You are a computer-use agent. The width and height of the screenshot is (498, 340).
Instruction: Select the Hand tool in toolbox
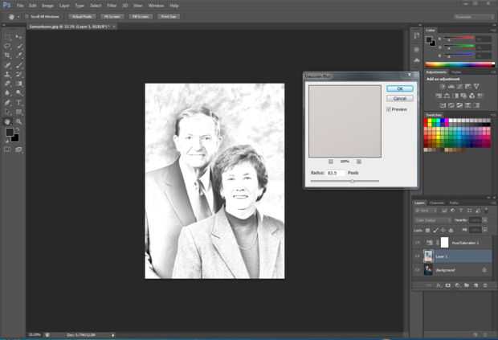(x=7, y=121)
